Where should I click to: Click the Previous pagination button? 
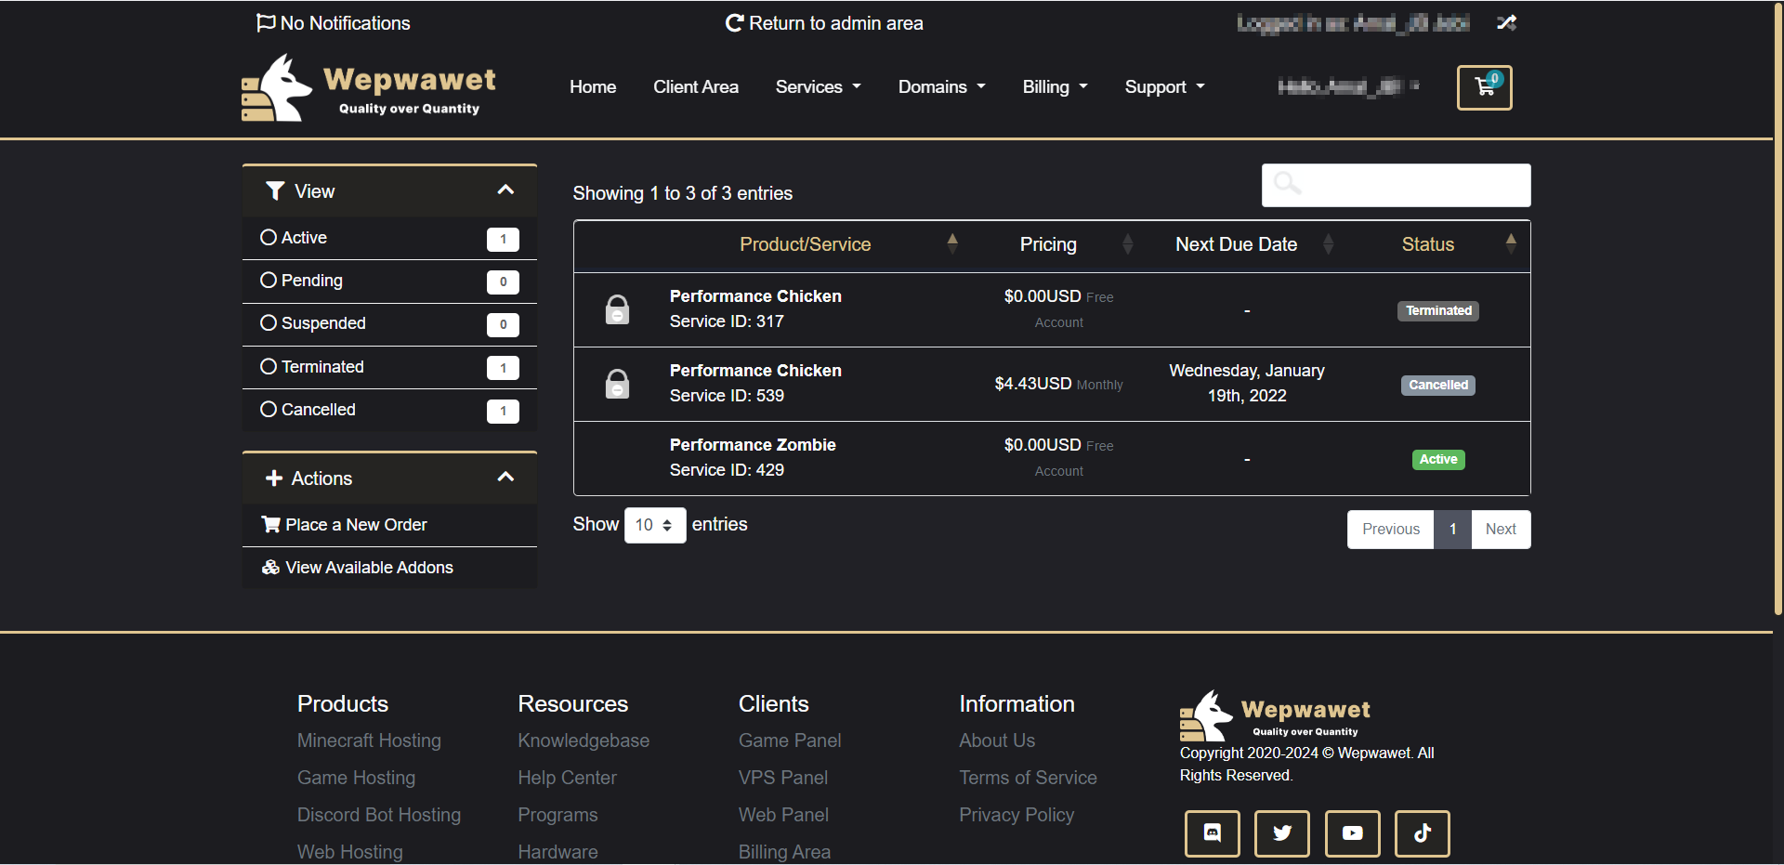pos(1391,529)
